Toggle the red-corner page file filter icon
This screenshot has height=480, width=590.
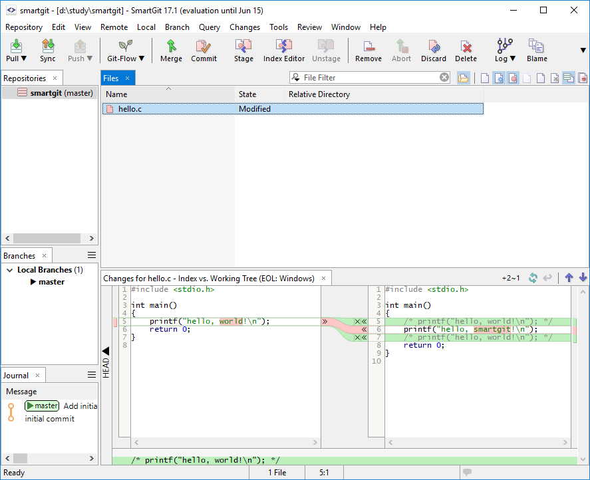click(541, 78)
